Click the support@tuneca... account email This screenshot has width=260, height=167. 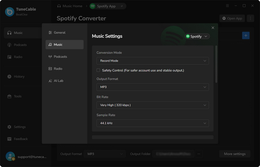32,157
